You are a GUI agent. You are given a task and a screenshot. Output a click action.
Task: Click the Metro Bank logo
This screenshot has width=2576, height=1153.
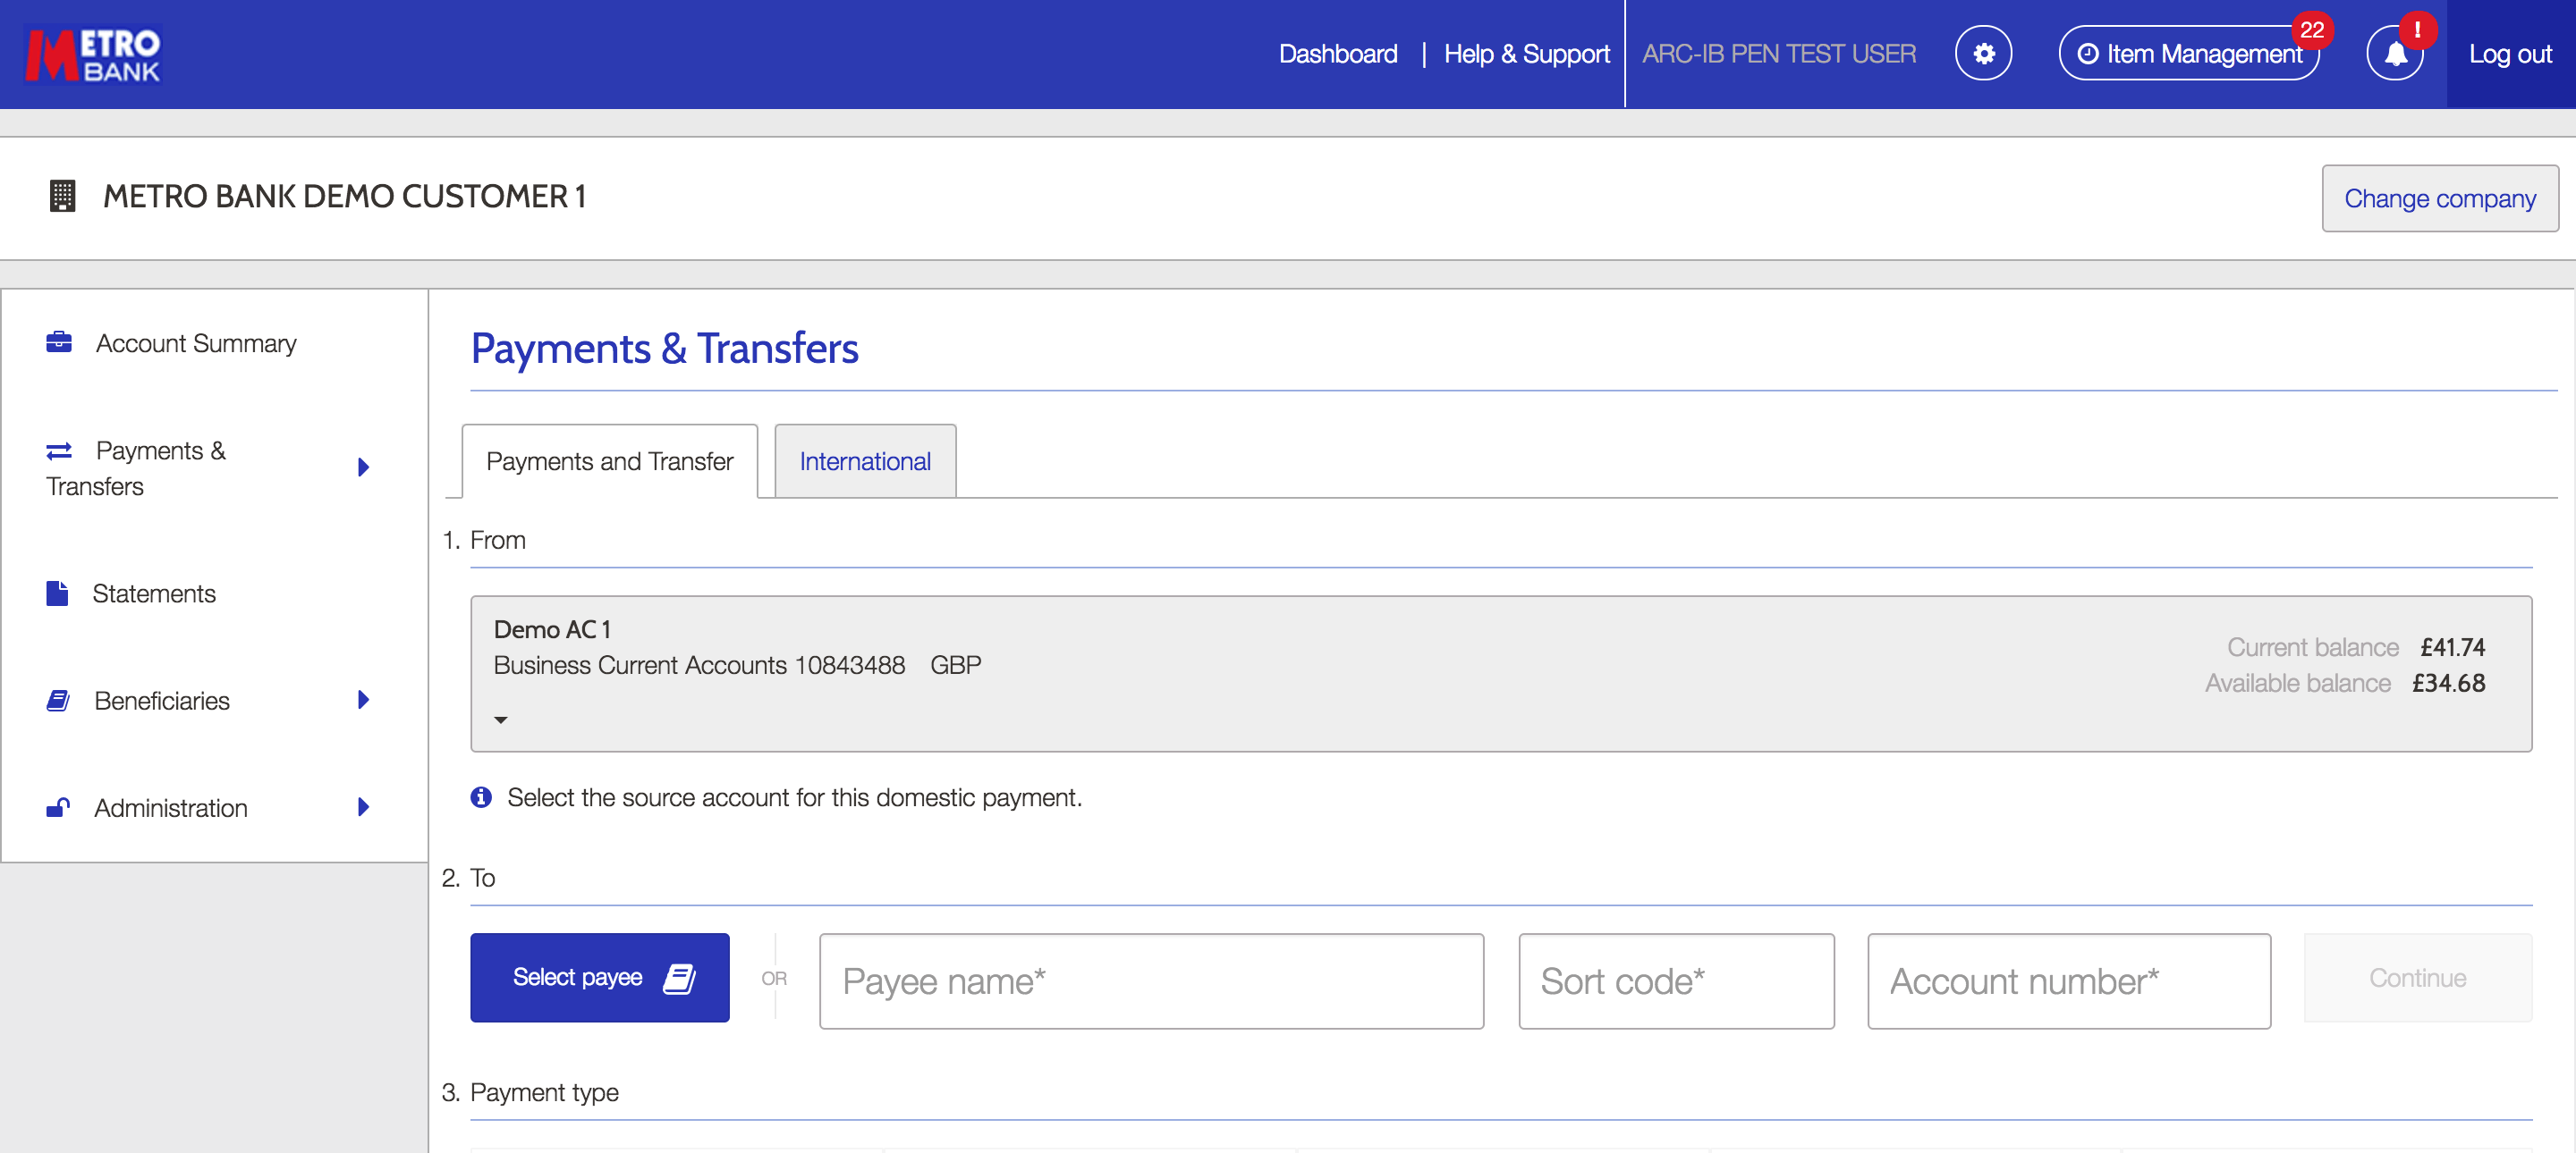[93, 54]
